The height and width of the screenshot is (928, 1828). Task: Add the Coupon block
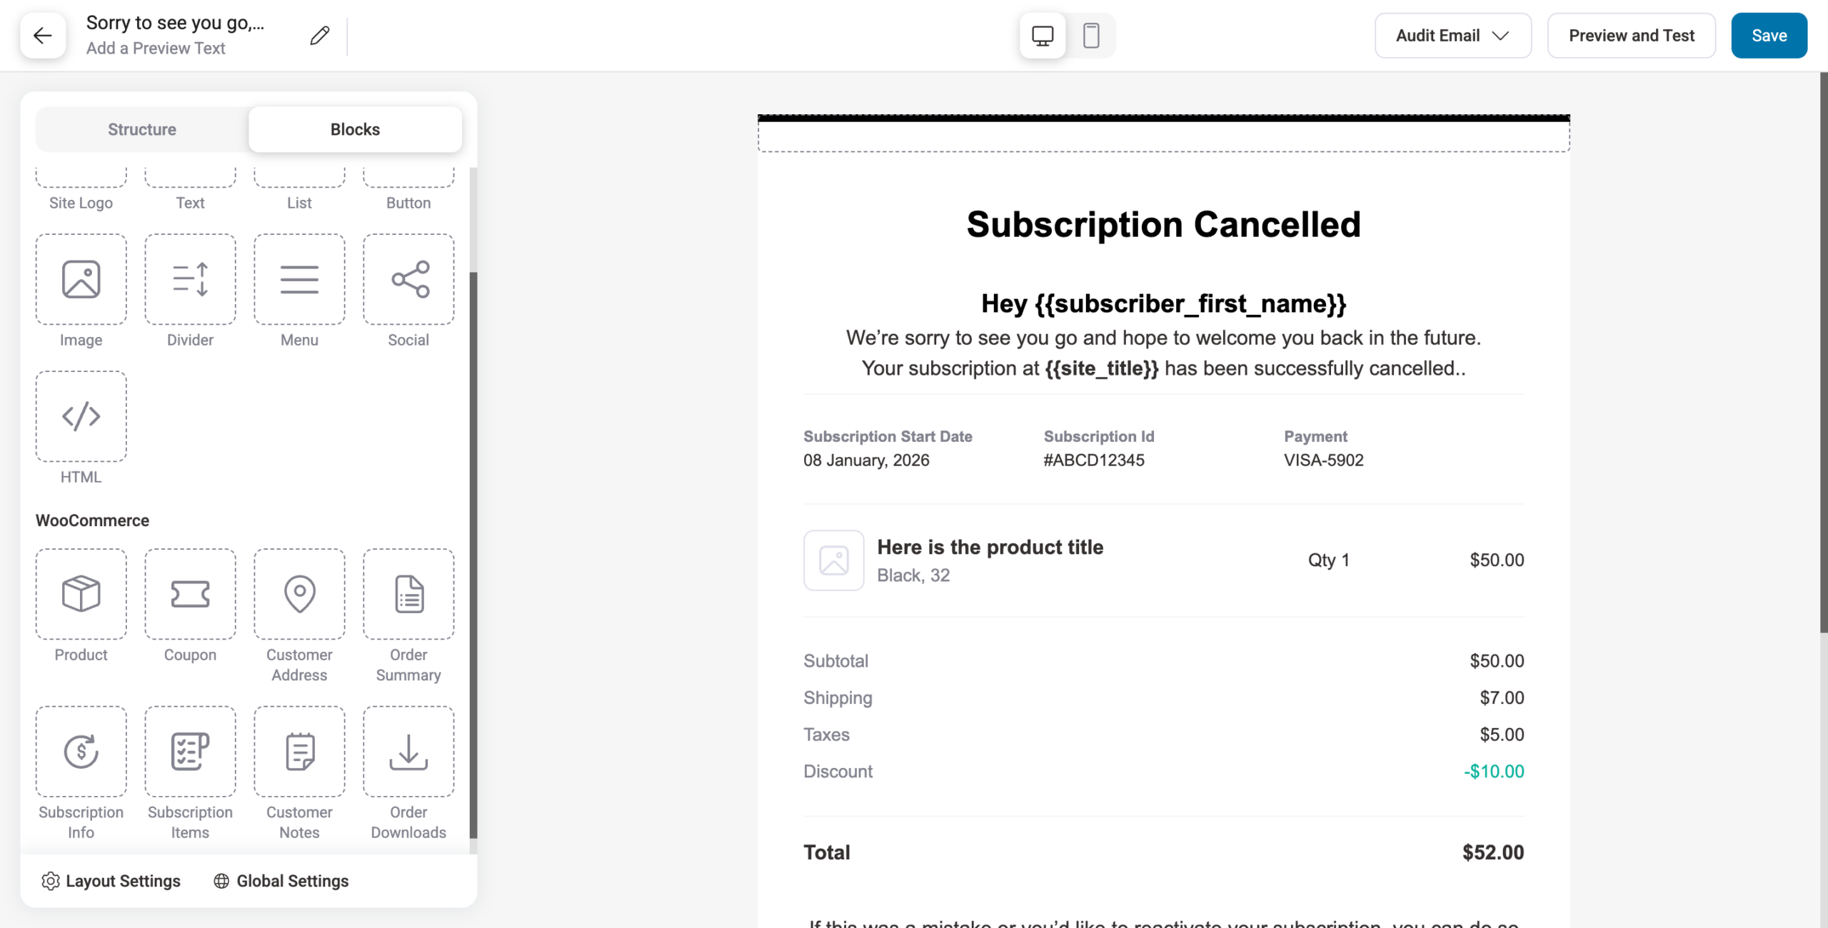click(189, 593)
